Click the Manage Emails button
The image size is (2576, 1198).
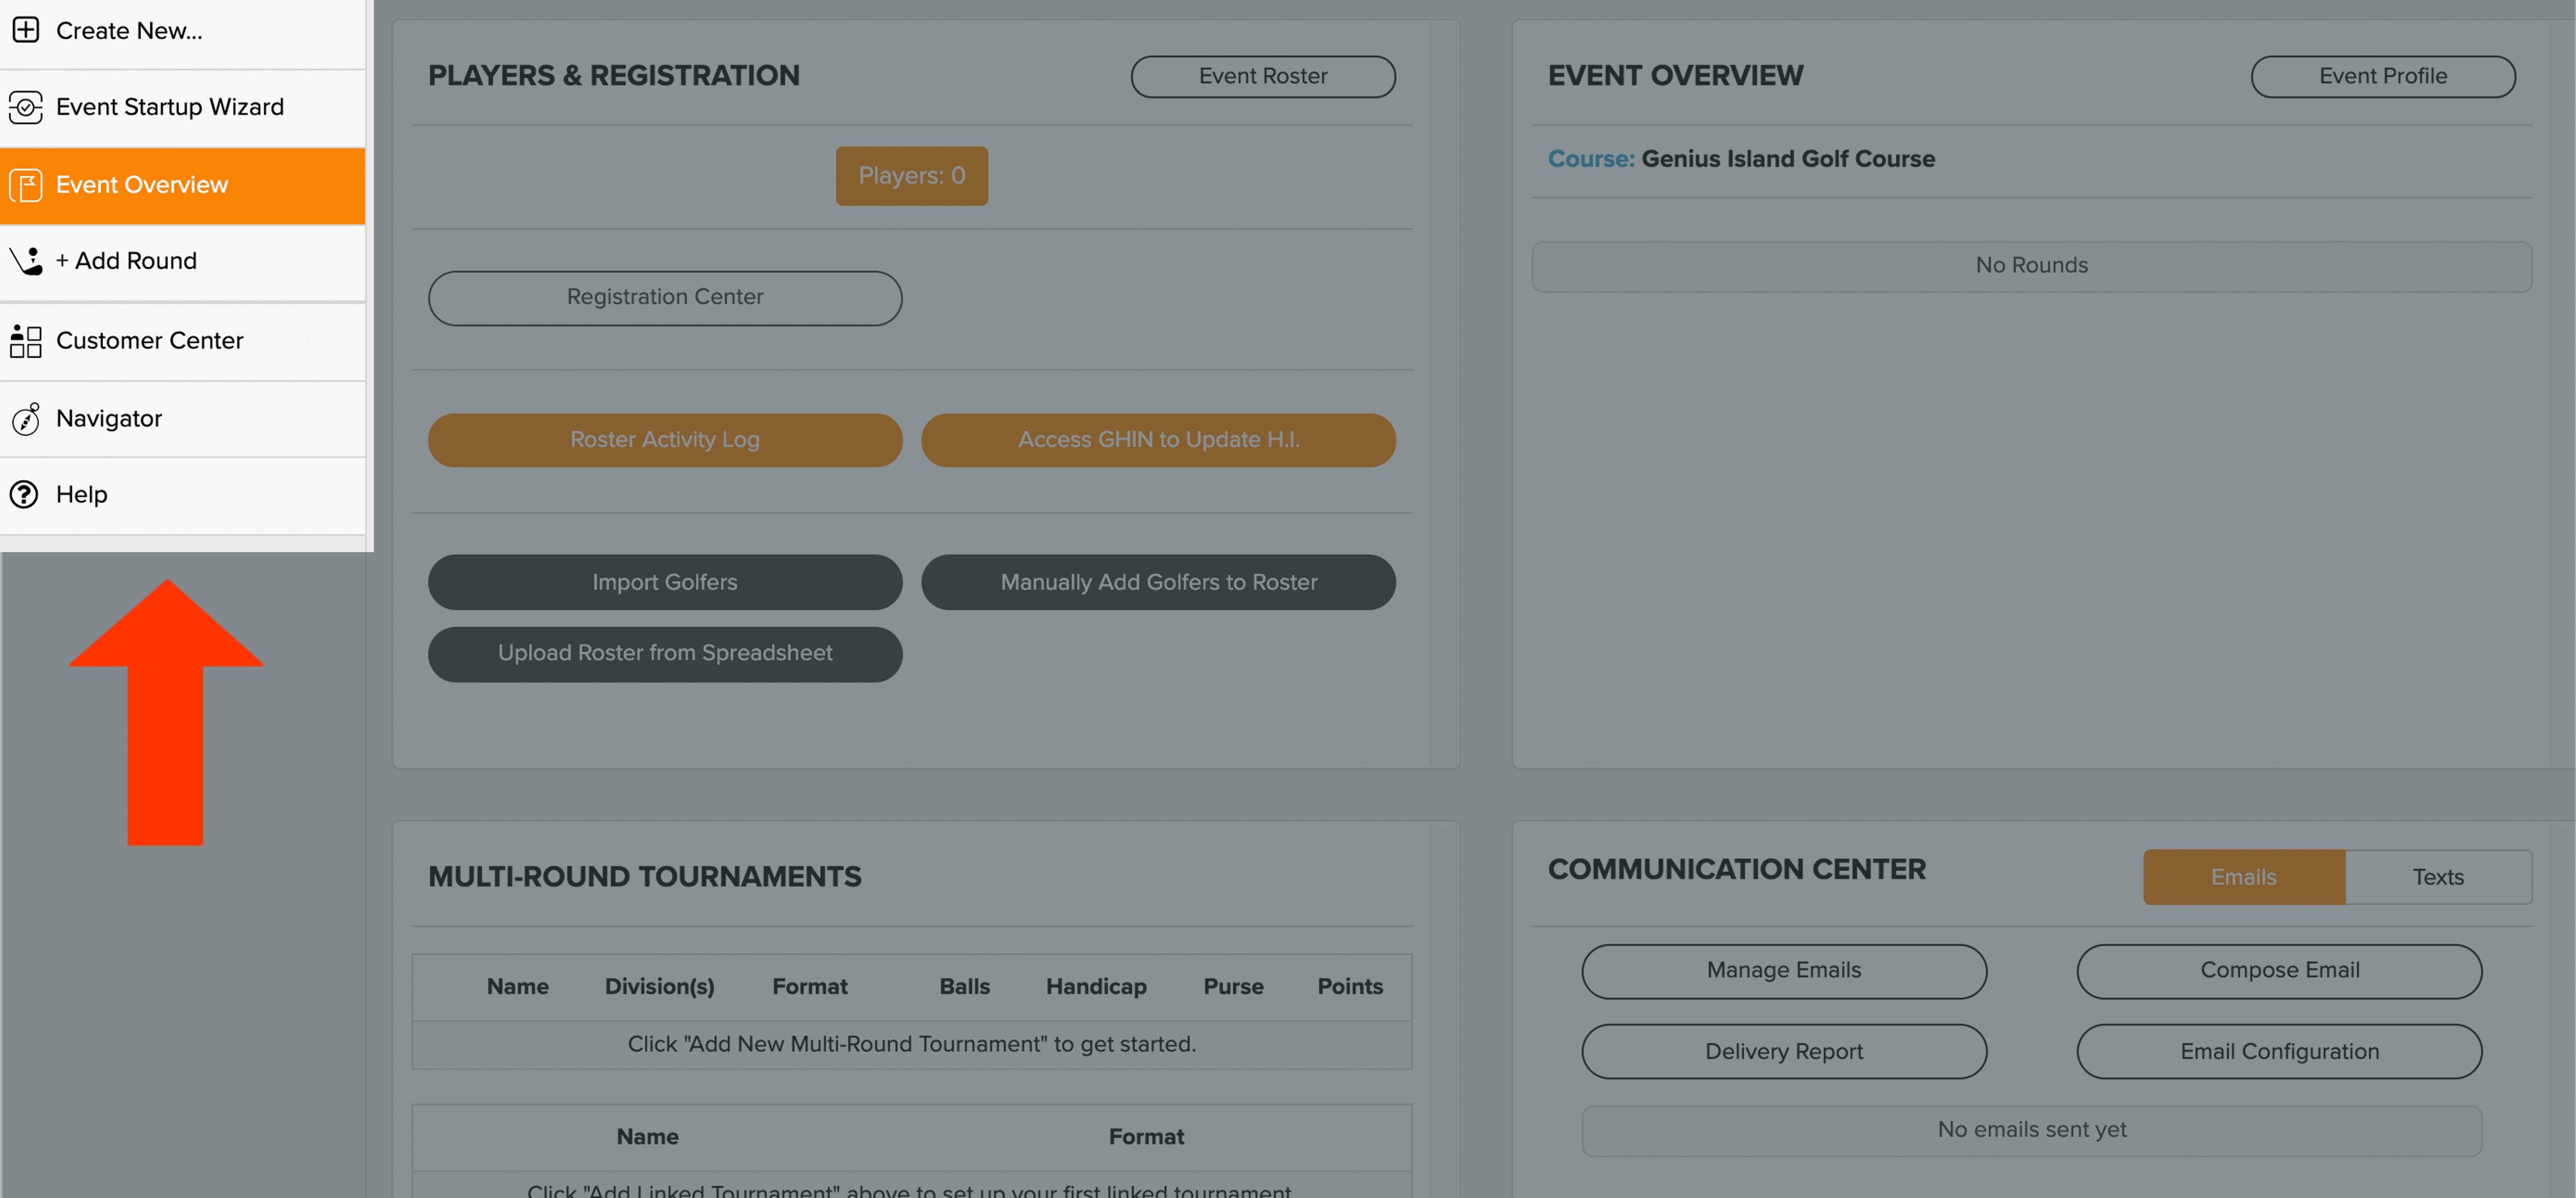click(x=1784, y=971)
